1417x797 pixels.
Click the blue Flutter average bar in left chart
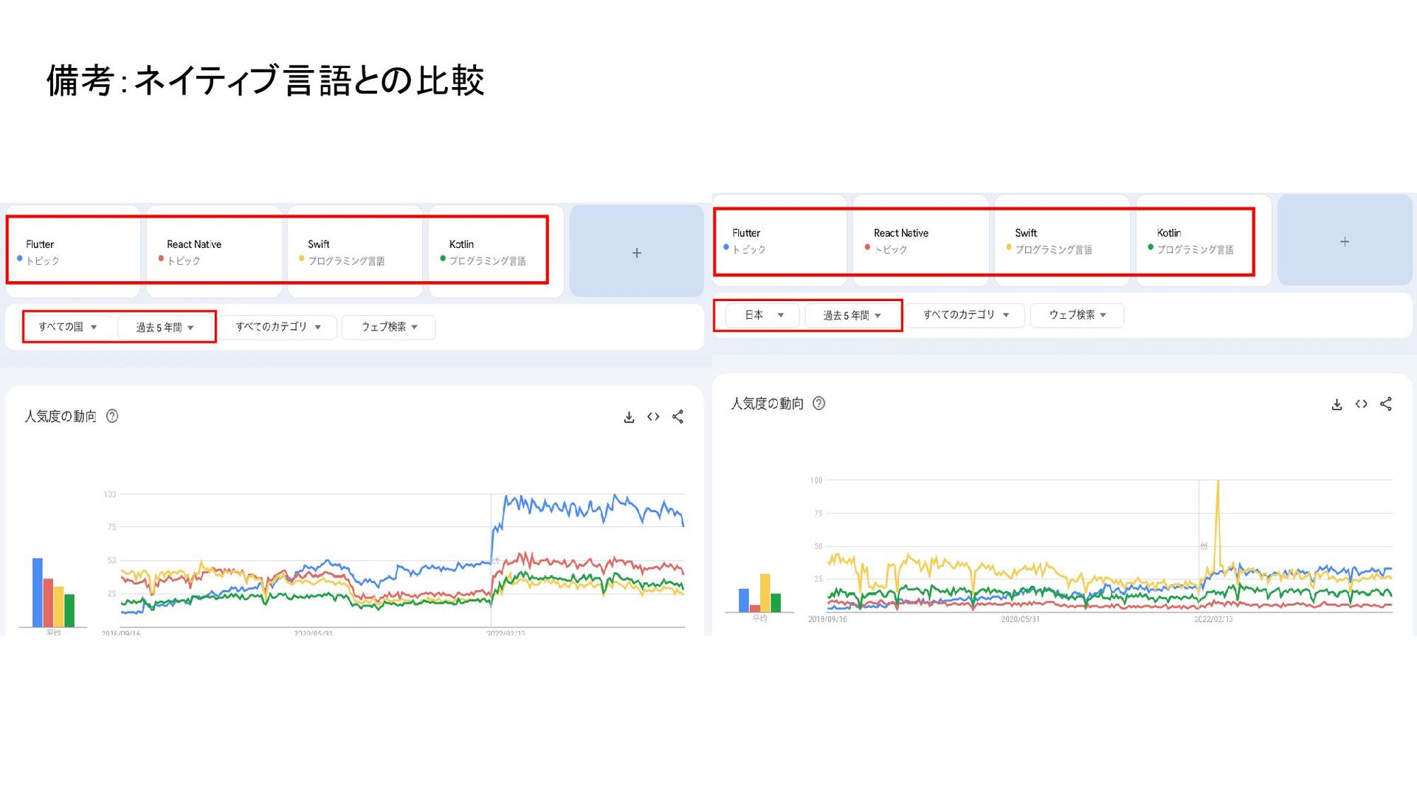(x=38, y=593)
